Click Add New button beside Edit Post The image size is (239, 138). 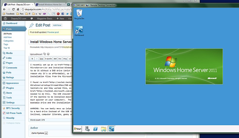[x=57, y=25]
